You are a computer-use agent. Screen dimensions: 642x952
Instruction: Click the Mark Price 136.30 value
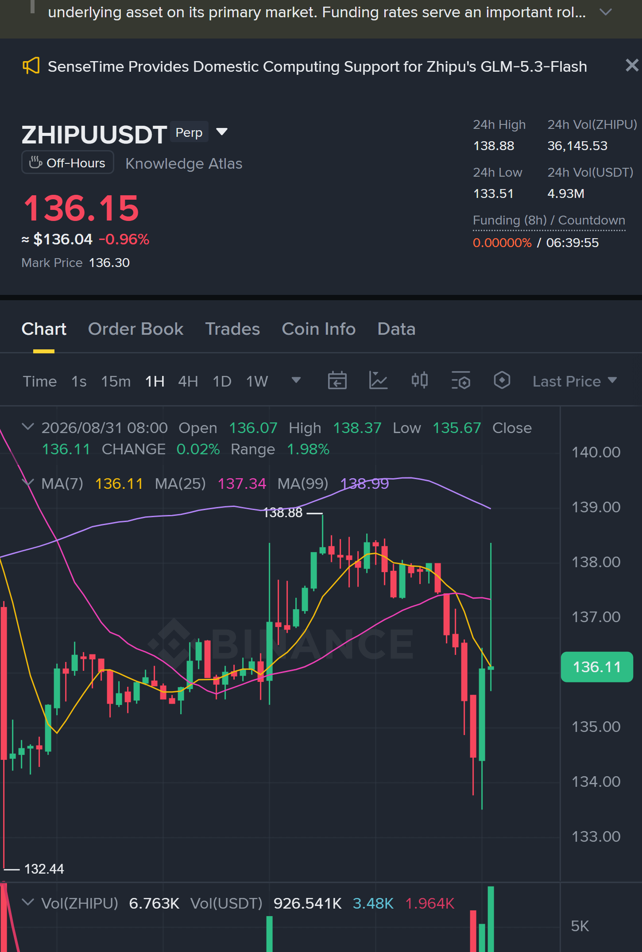point(109,263)
